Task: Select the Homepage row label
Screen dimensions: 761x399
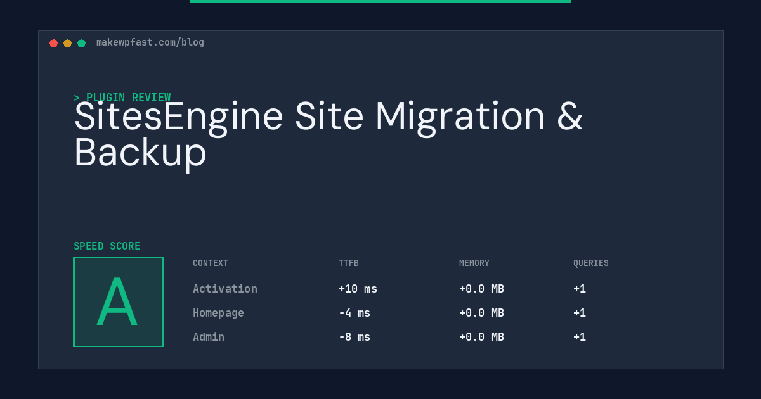Action: tap(218, 313)
